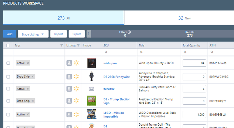Remove Active tag on zuru400 row

point(28,89)
